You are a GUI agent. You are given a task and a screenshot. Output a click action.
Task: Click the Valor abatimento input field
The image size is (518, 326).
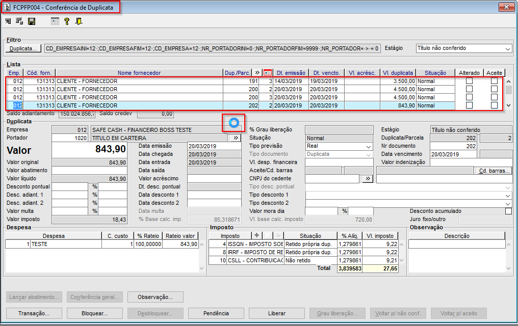pos(90,171)
